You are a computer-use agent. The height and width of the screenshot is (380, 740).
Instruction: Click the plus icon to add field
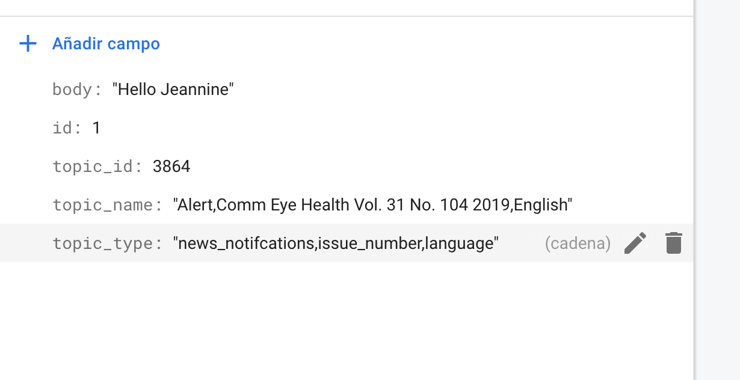tap(28, 44)
